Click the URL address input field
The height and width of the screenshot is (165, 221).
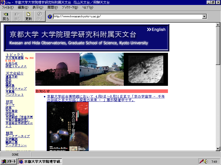pos(128,16)
